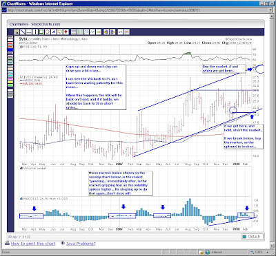
Task: Select the pointer selection tool
Action: (17, 32)
